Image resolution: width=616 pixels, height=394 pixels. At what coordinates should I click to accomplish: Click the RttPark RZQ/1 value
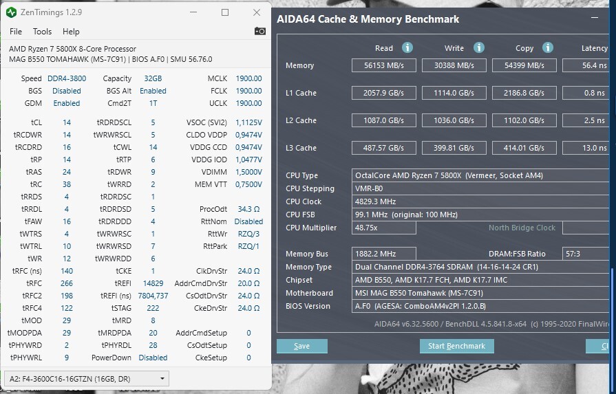248,246
